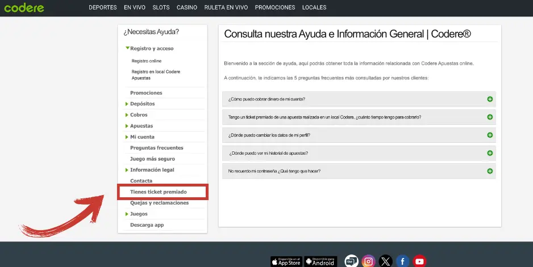The height and width of the screenshot is (267, 533).
Task: Open the chat icon in footer
Action: pyautogui.click(x=351, y=261)
